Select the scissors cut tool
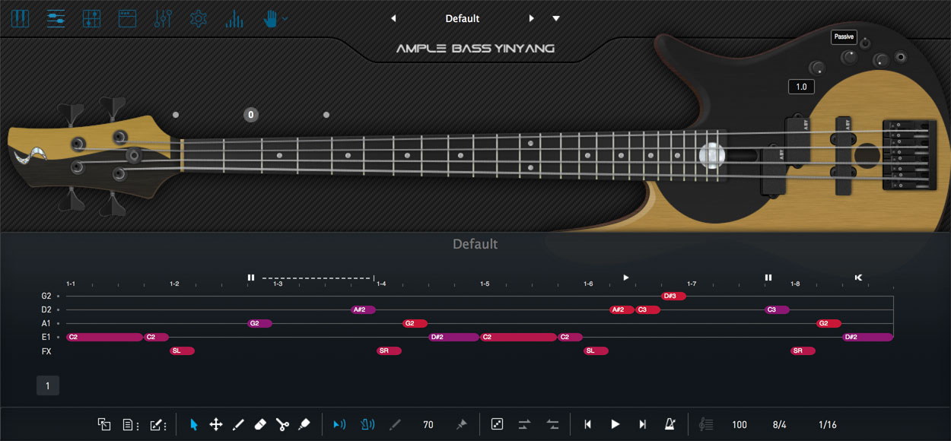This screenshot has height=441, width=951. (x=282, y=424)
